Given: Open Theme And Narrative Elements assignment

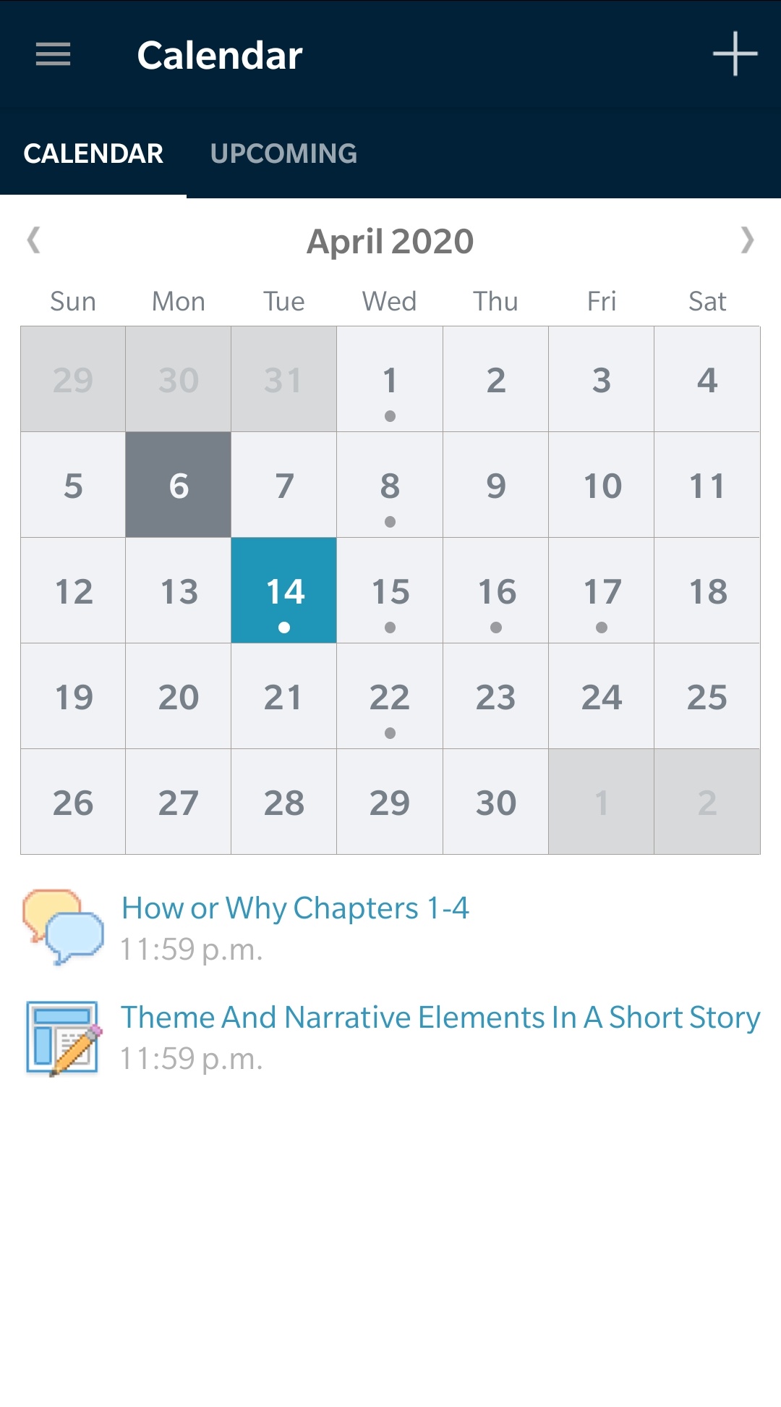Looking at the screenshot, I should (x=440, y=1018).
